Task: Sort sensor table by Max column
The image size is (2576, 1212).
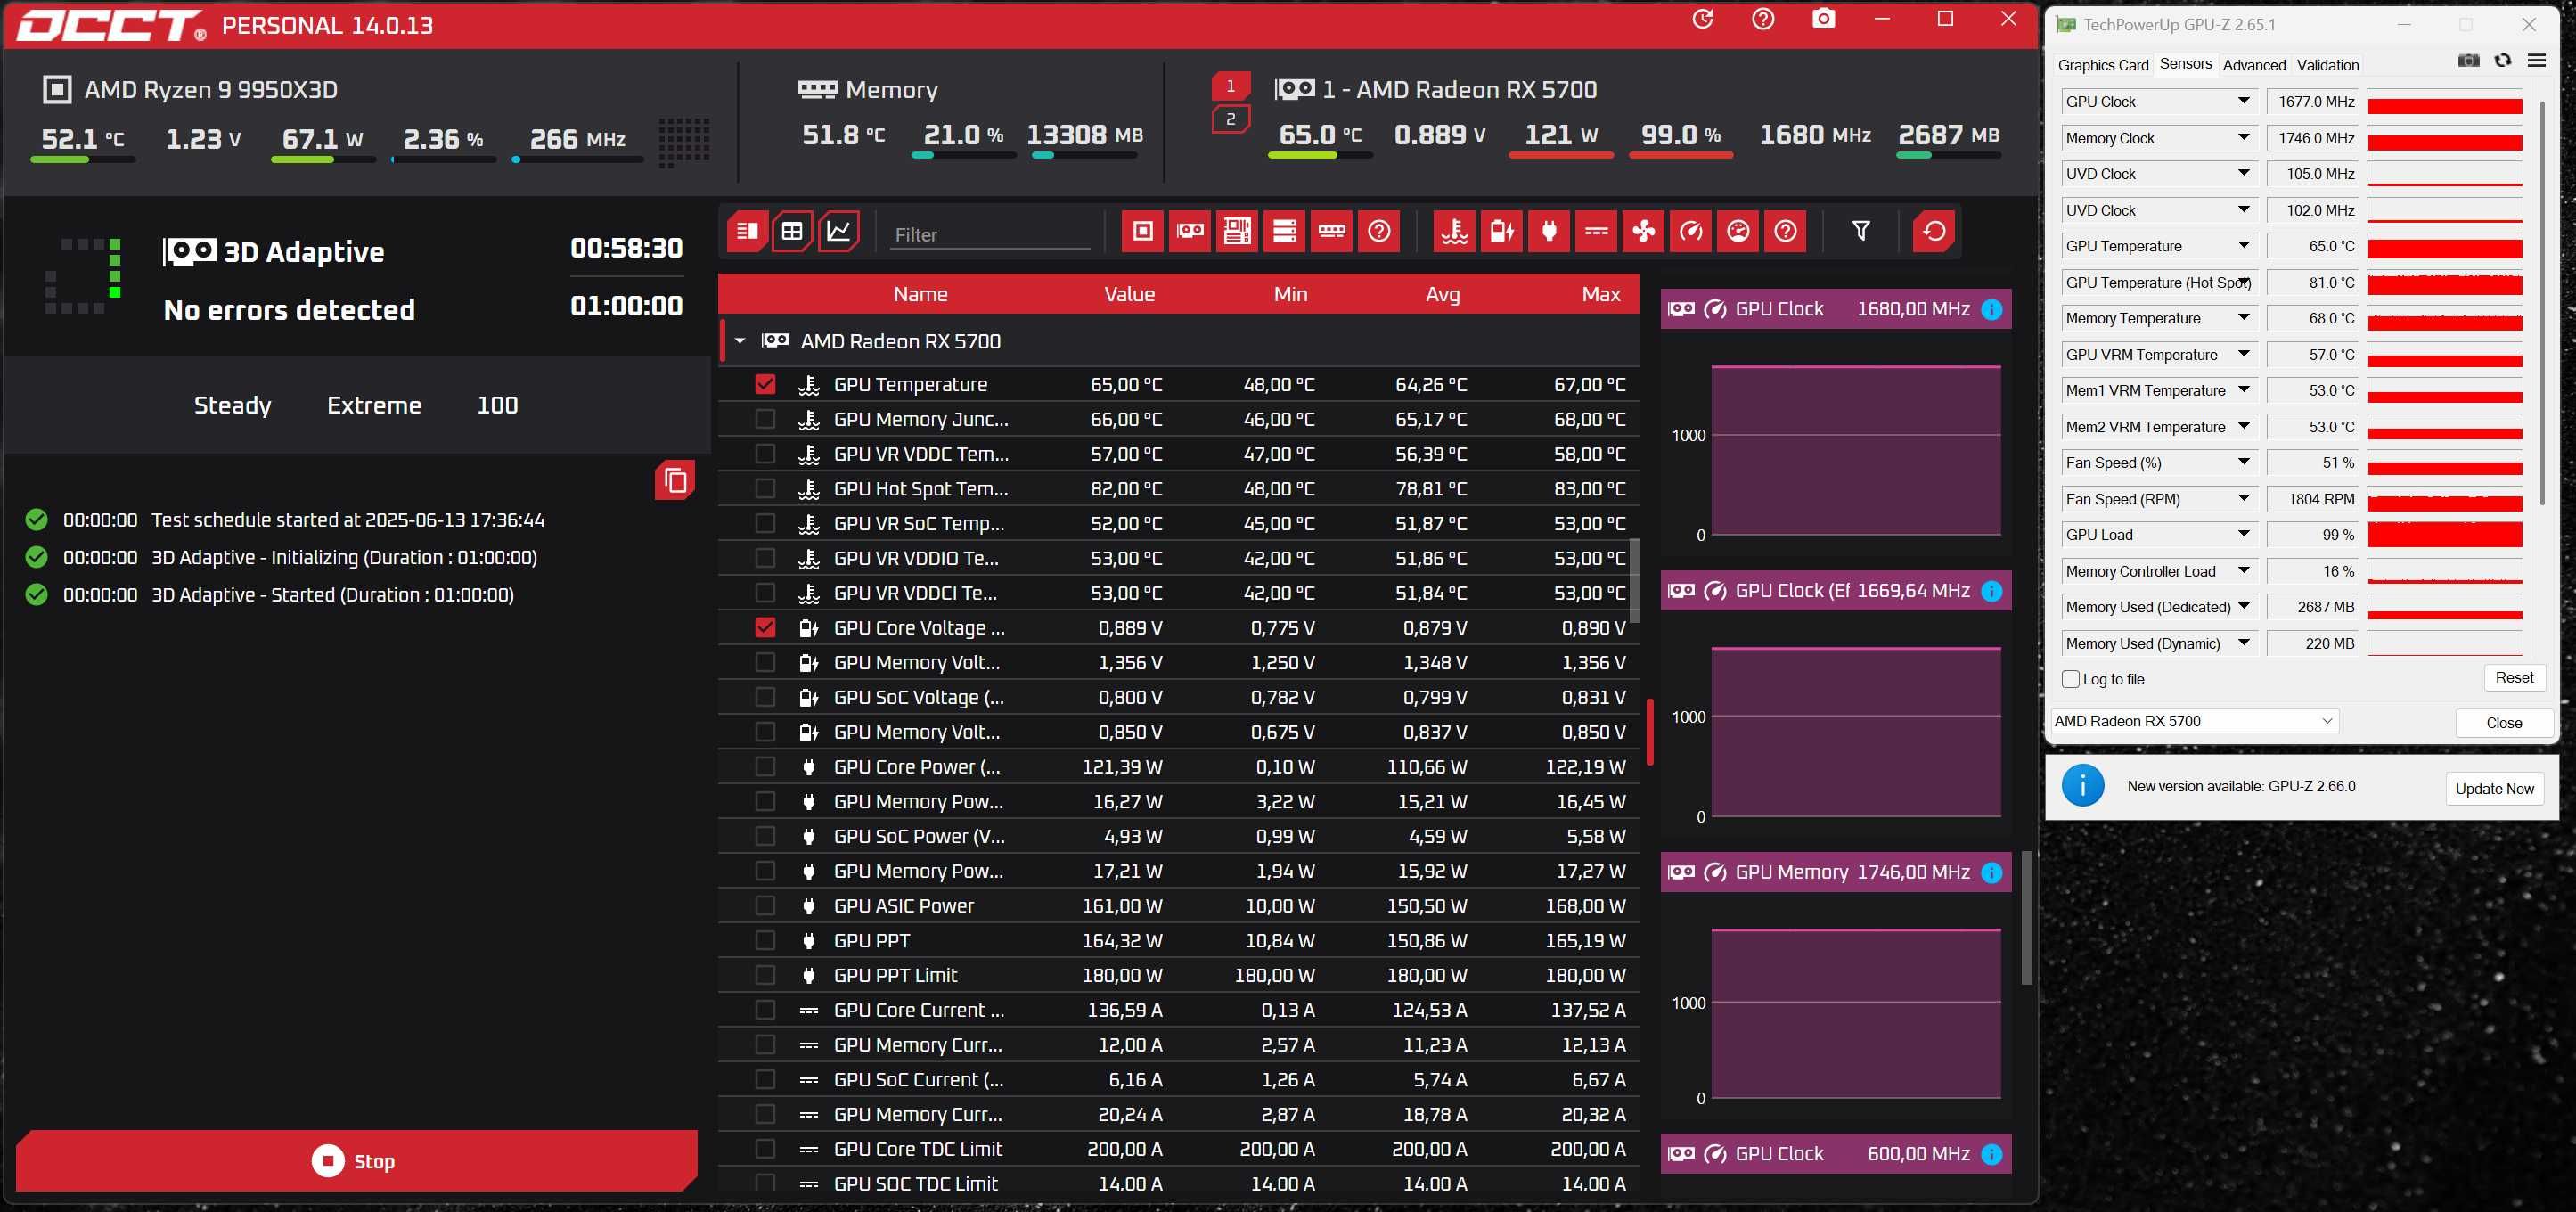Action: [1600, 294]
